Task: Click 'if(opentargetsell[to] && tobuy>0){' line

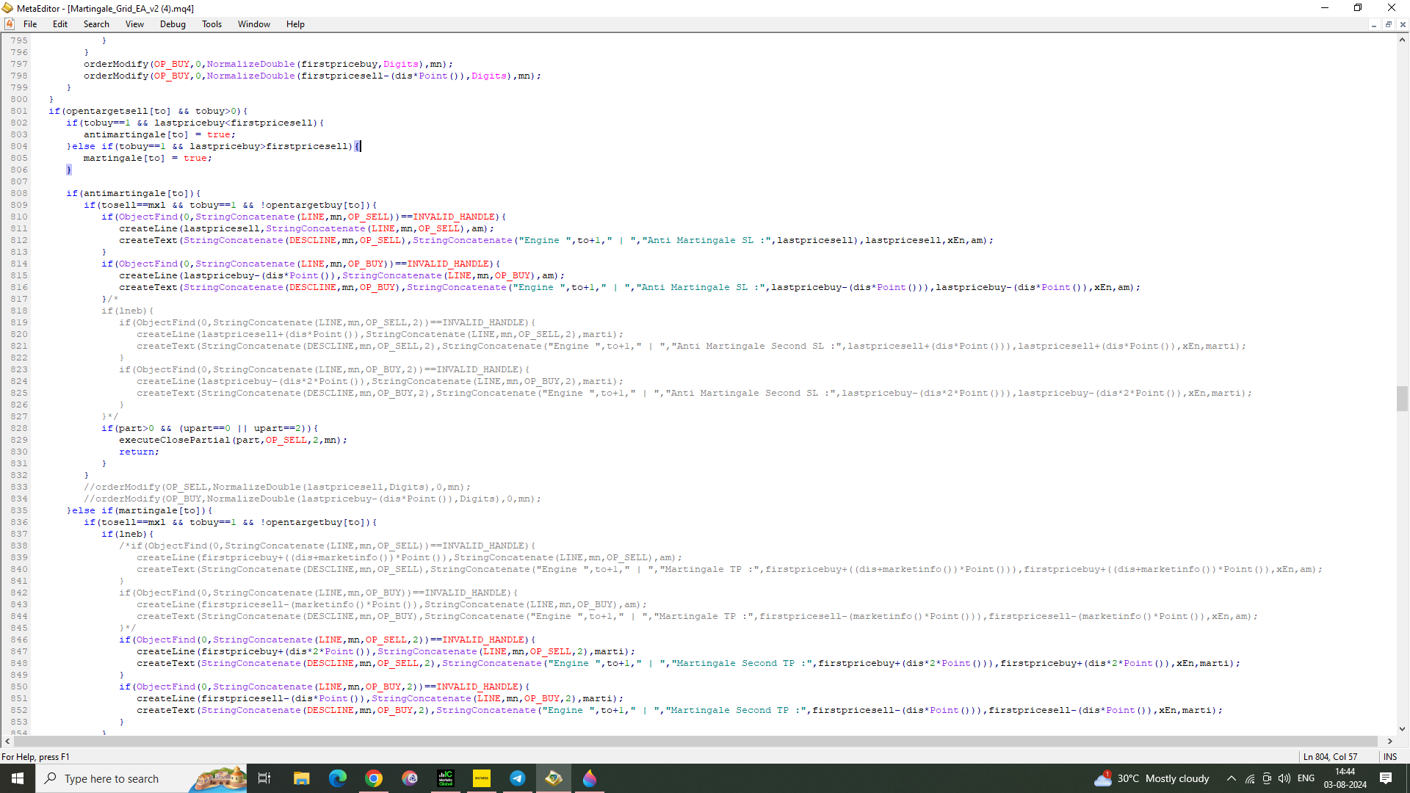Action: [x=148, y=111]
